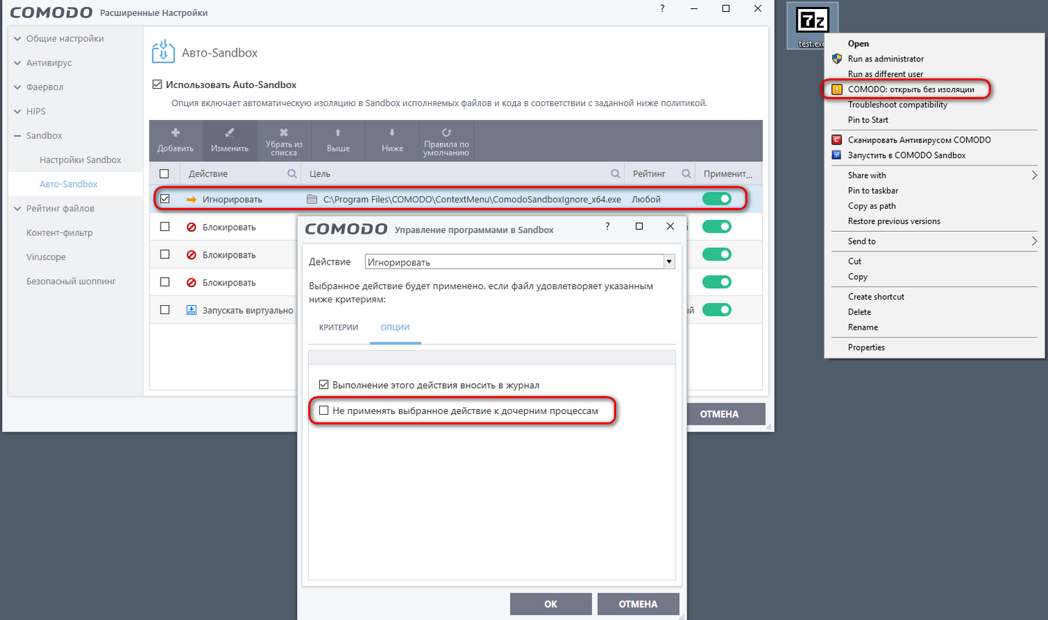The image size is (1048, 620).
Task: Check the Запускать виртуально row checkbox
Action: 165,310
